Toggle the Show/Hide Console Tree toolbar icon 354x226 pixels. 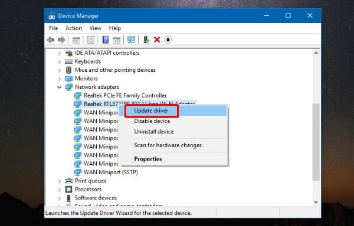pos(76,40)
